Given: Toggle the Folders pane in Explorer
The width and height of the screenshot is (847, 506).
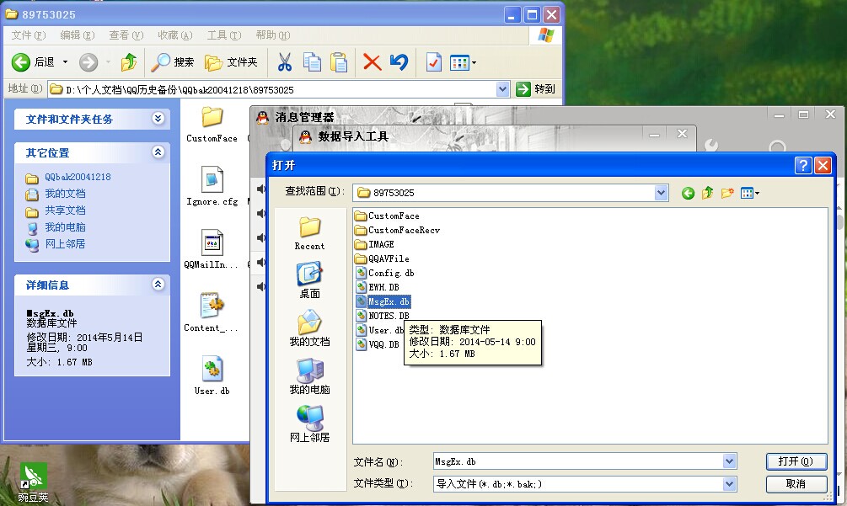Looking at the screenshot, I should [x=231, y=62].
